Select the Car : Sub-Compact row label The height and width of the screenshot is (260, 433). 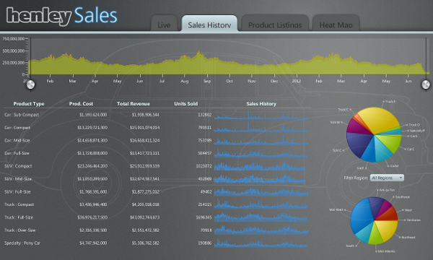tap(22, 115)
